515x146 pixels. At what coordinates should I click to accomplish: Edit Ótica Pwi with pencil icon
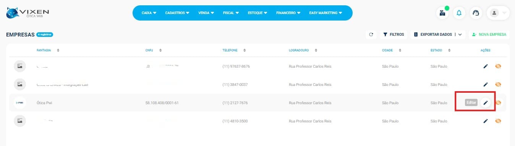click(486, 103)
